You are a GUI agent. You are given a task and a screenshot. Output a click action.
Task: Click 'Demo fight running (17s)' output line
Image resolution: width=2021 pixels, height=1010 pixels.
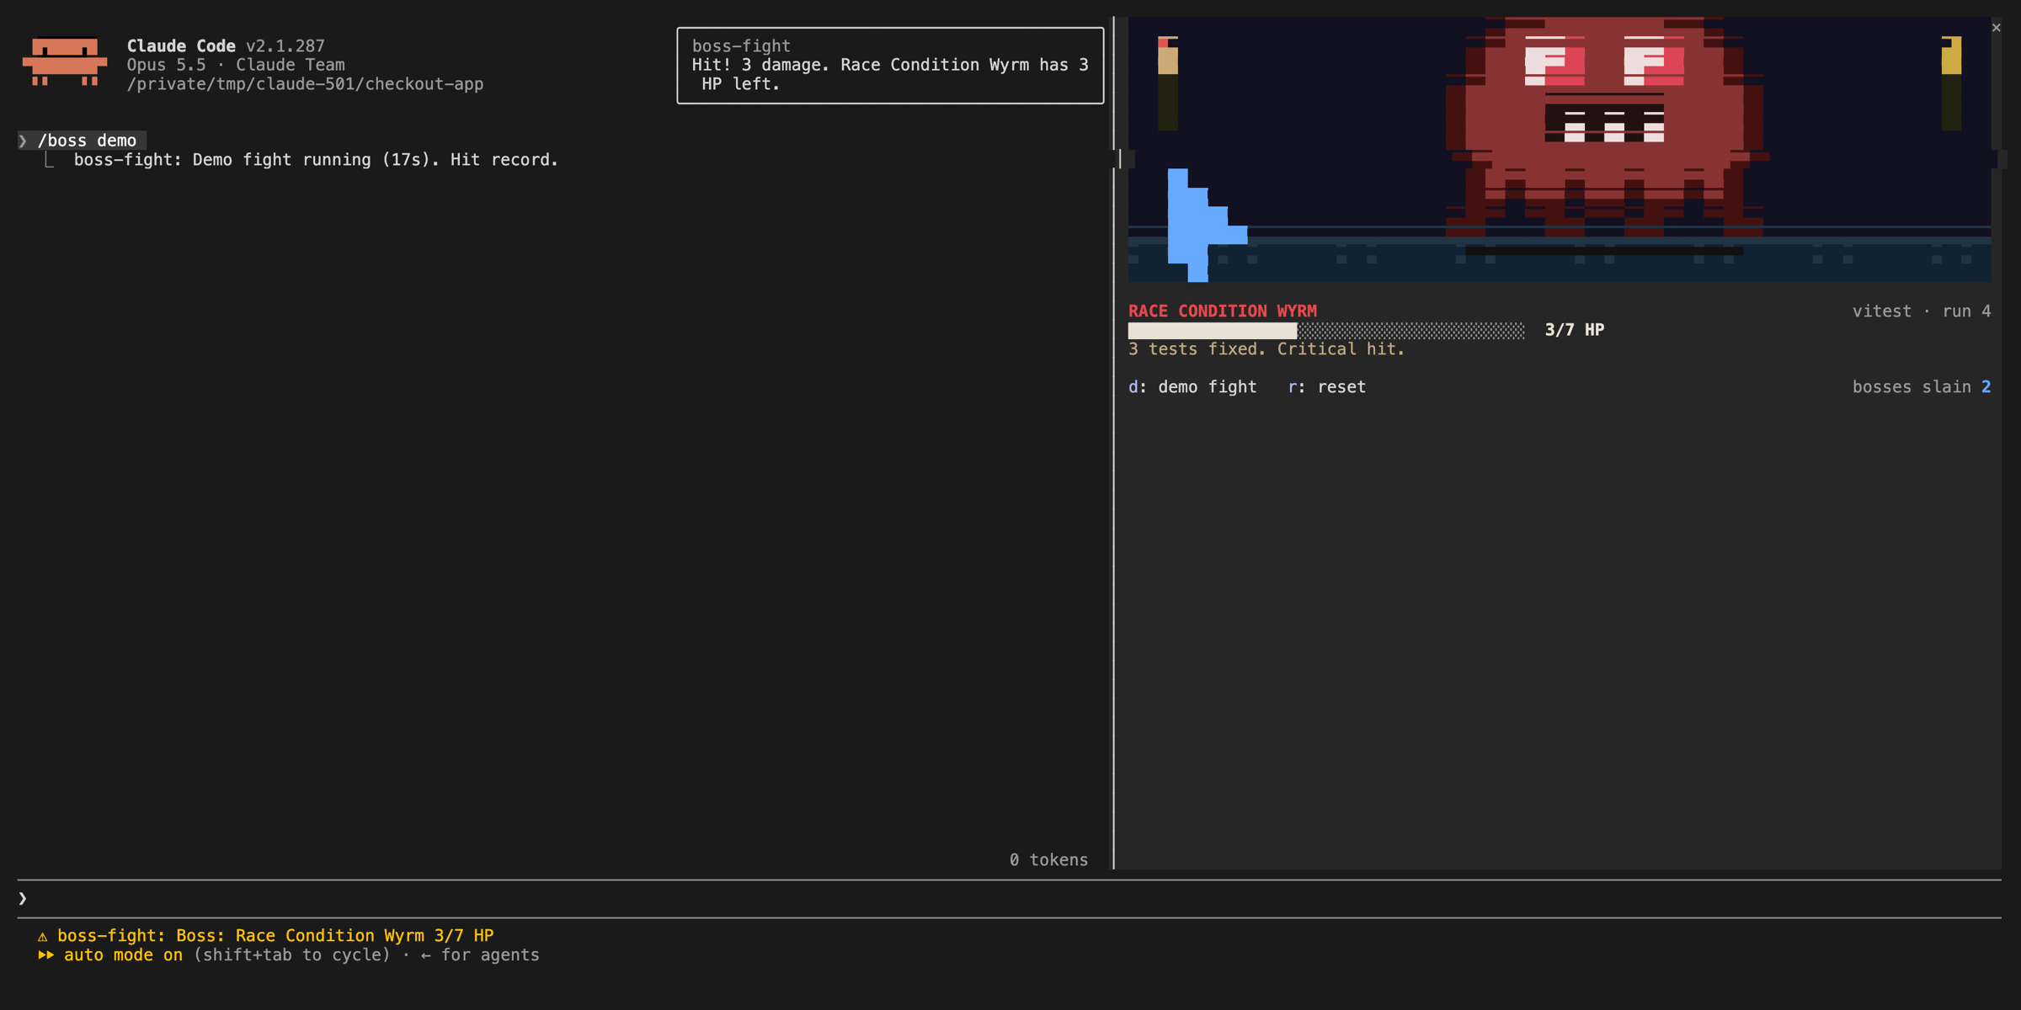coord(316,160)
